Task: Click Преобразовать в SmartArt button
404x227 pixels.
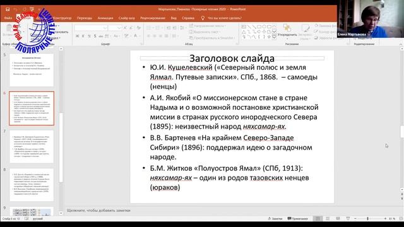Action: coord(212,38)
